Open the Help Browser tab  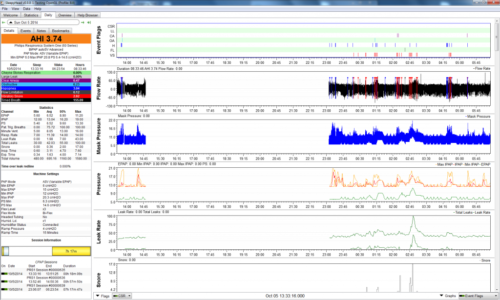tap(88, 15)
